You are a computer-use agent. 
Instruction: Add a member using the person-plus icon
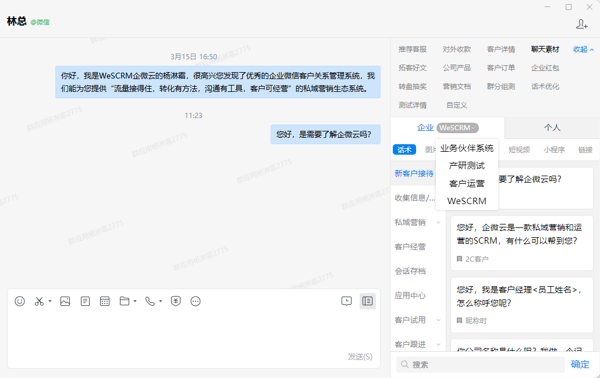tap(581, 24)
